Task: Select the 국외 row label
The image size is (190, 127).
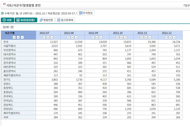Action: [6, 118]
